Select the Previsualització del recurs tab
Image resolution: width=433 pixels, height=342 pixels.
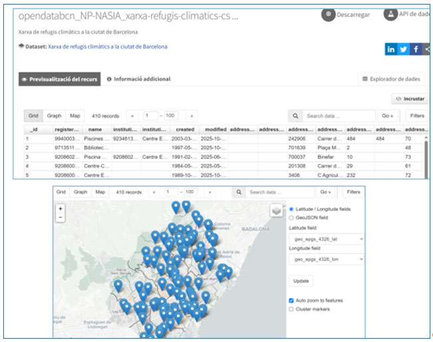tap(59, 79)
